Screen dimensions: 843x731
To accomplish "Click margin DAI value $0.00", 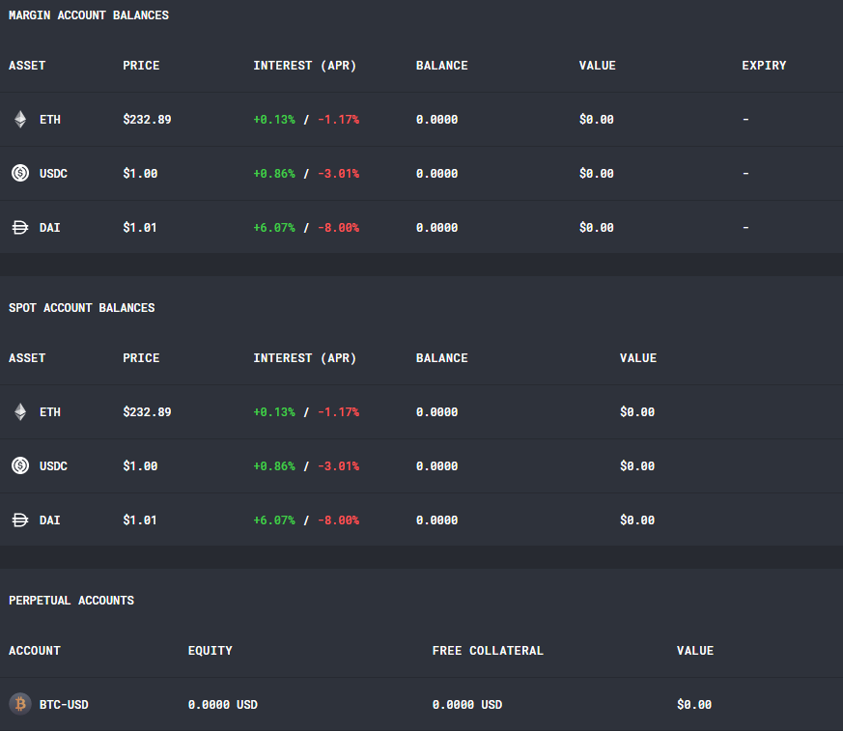I will click(x=596, y=227).
